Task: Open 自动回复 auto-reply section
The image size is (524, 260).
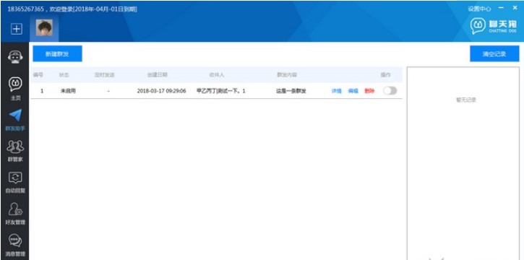Action: pos(15,183)
